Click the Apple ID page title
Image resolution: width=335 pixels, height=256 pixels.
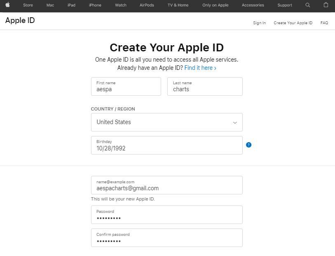(20, 21)
